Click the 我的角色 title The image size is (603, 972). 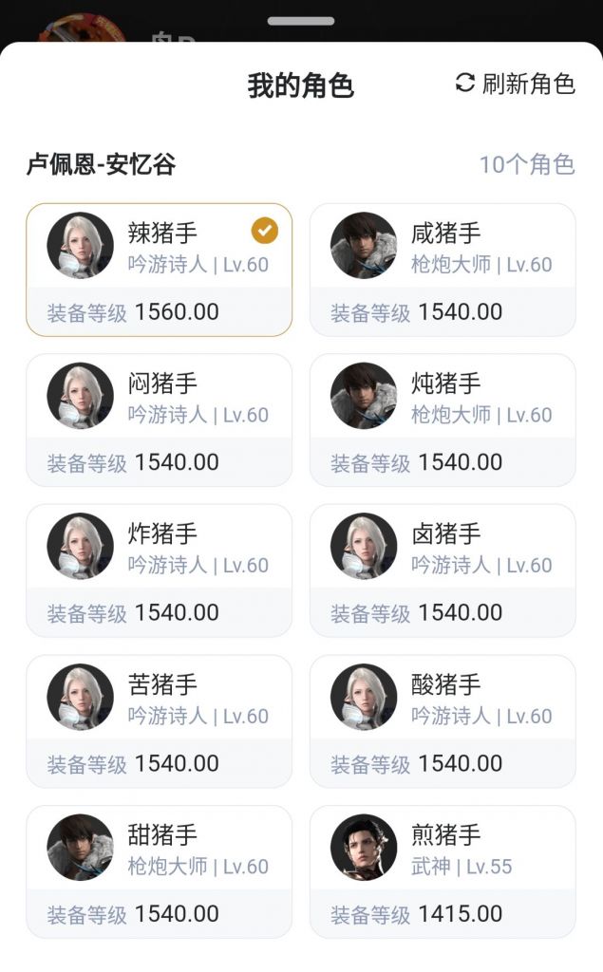pos(300,85)
